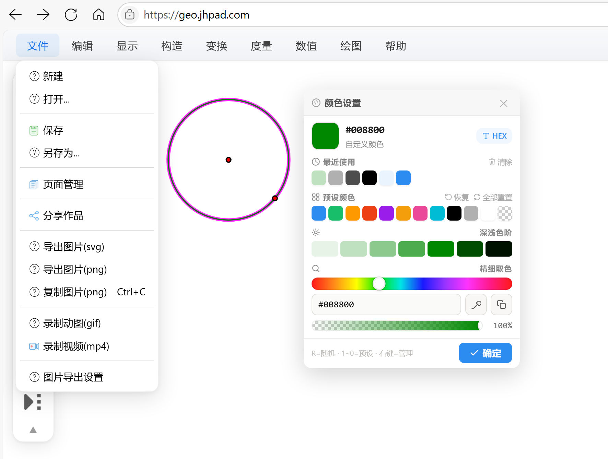Choose 录制视频(mp4)

(87, 346)
